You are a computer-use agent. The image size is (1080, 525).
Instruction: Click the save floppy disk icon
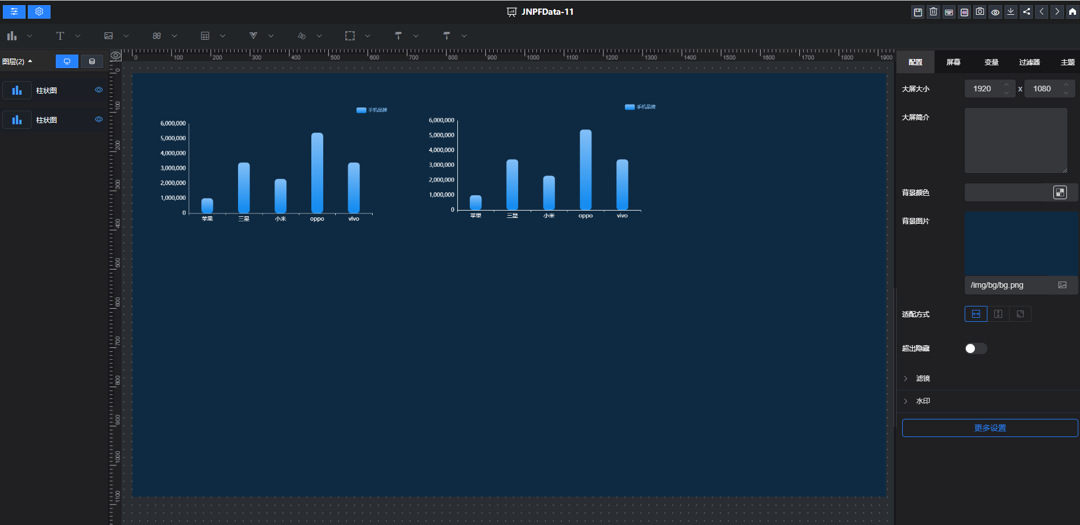918,12
